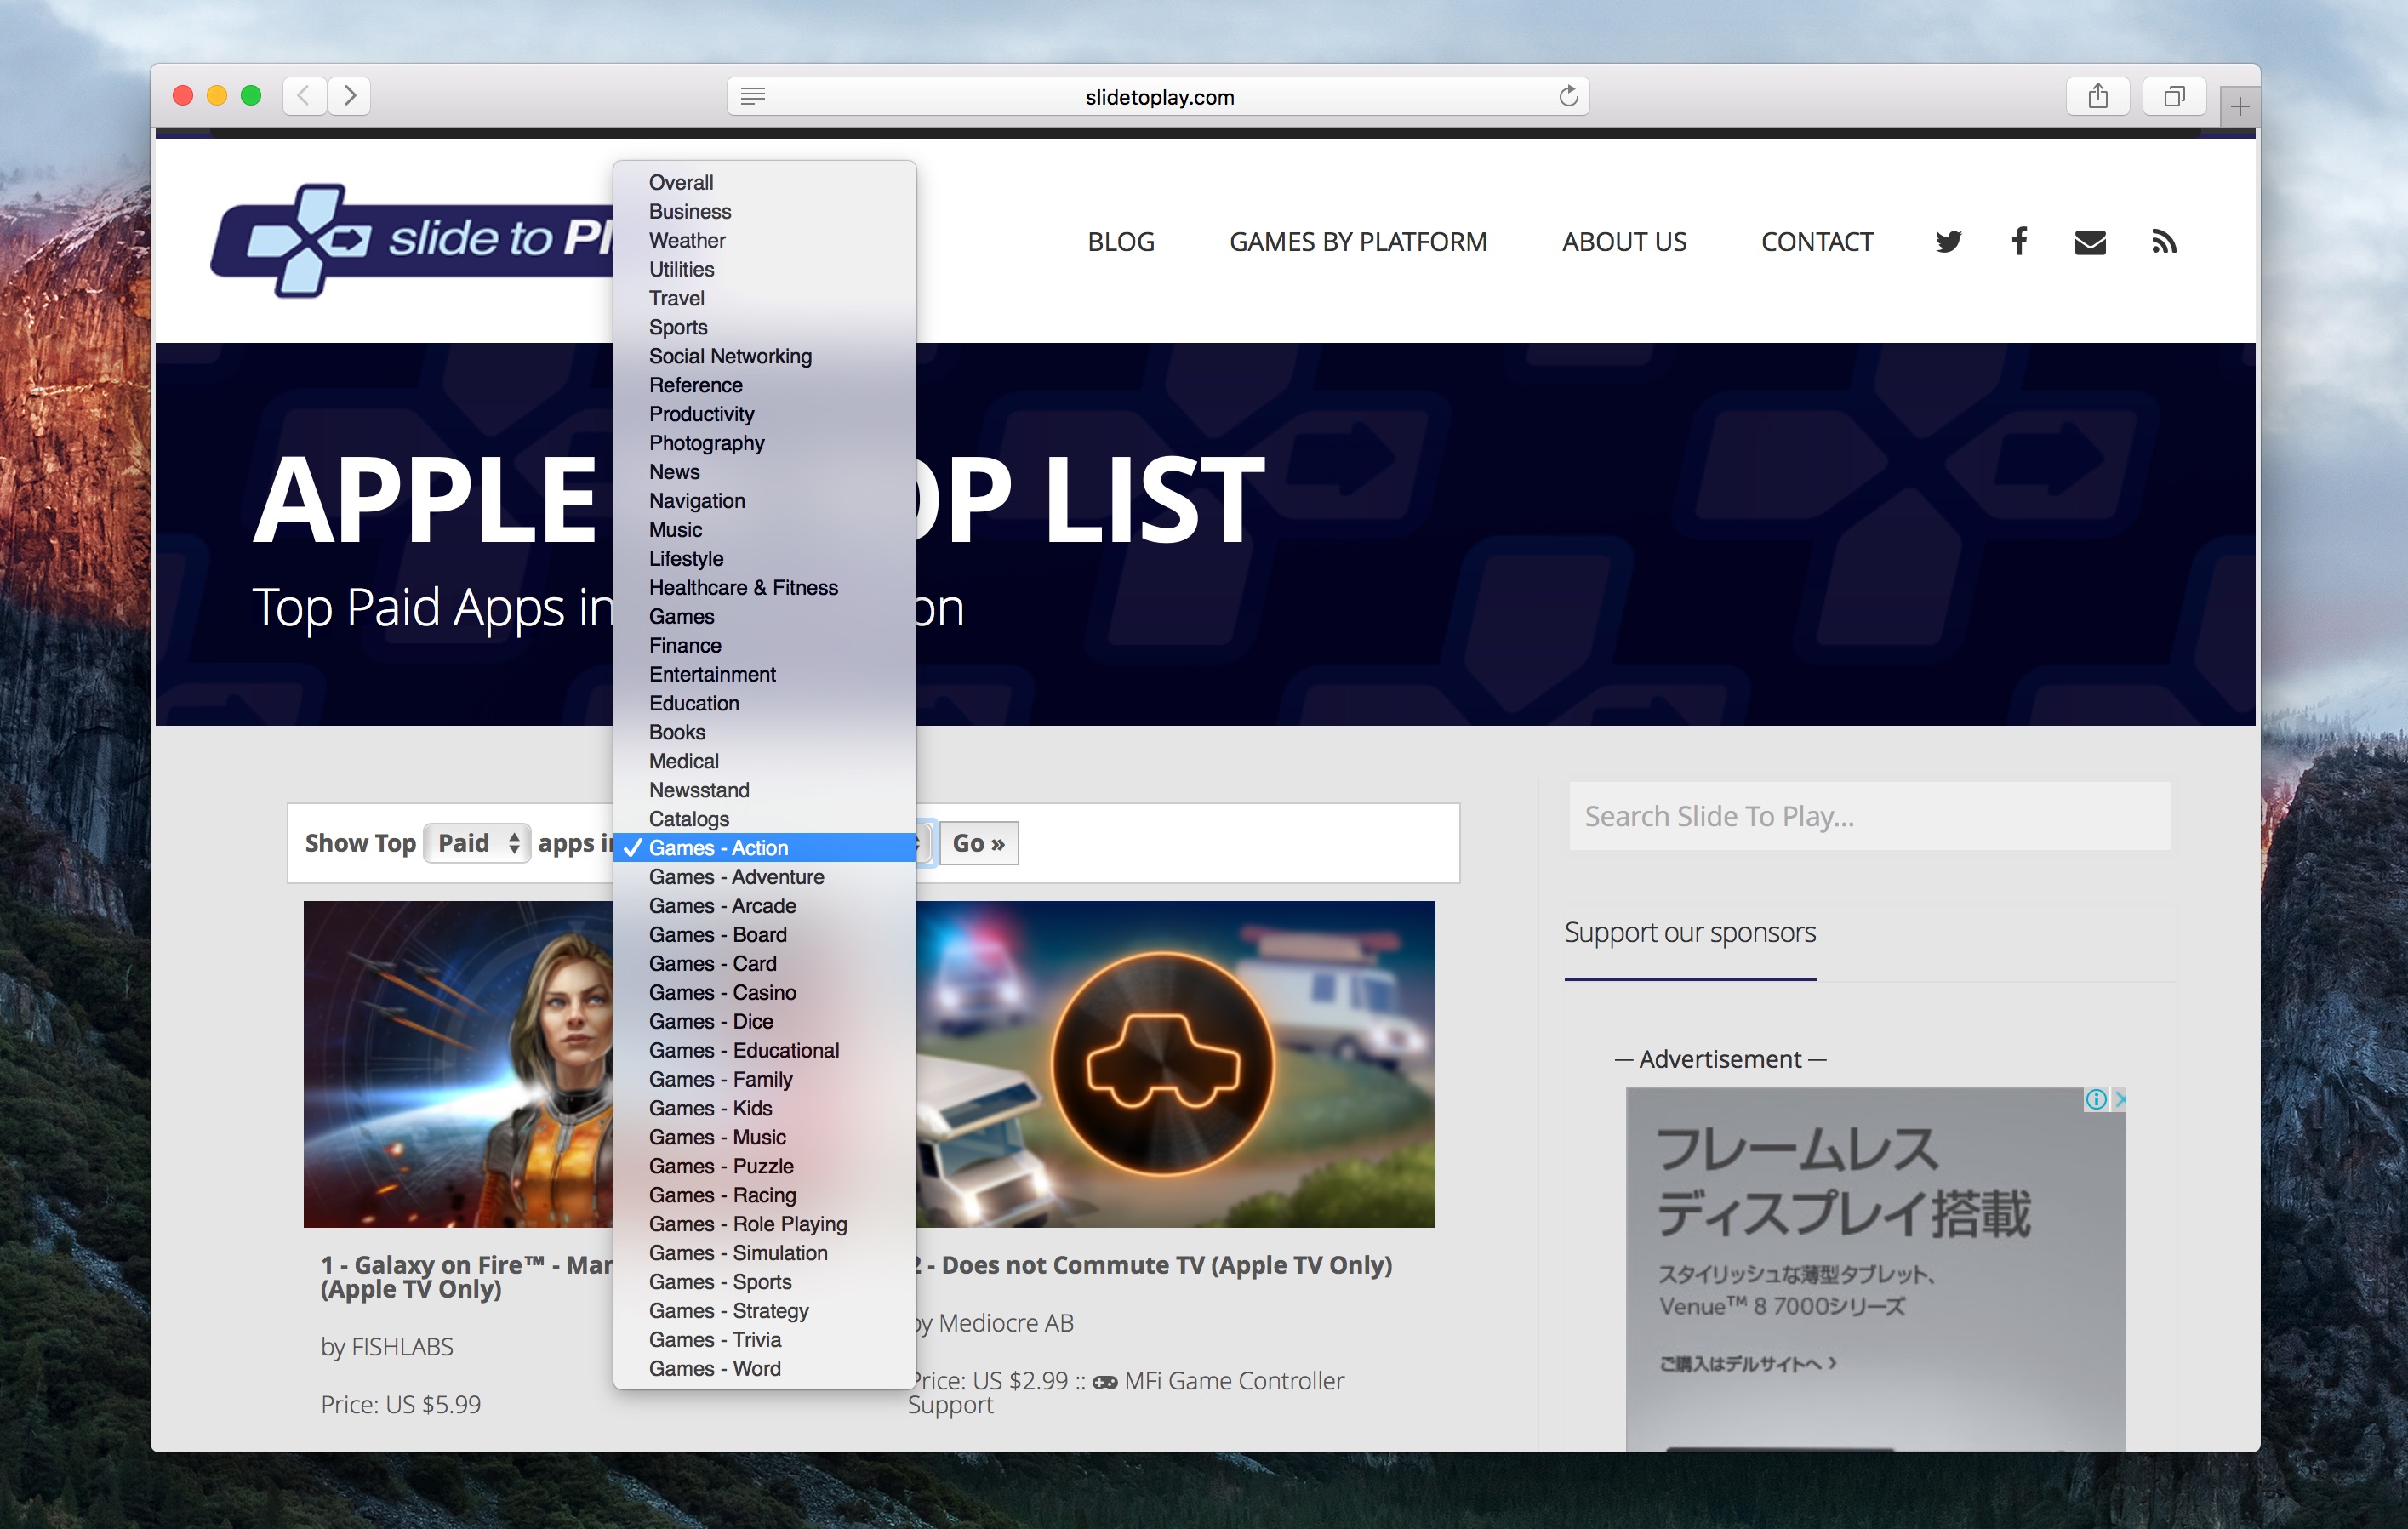Show all tabs button in Safari

(x=2174, y=96)
